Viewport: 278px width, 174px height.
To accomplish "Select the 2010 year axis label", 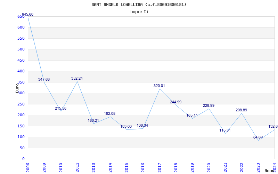I will pos(61,168).
